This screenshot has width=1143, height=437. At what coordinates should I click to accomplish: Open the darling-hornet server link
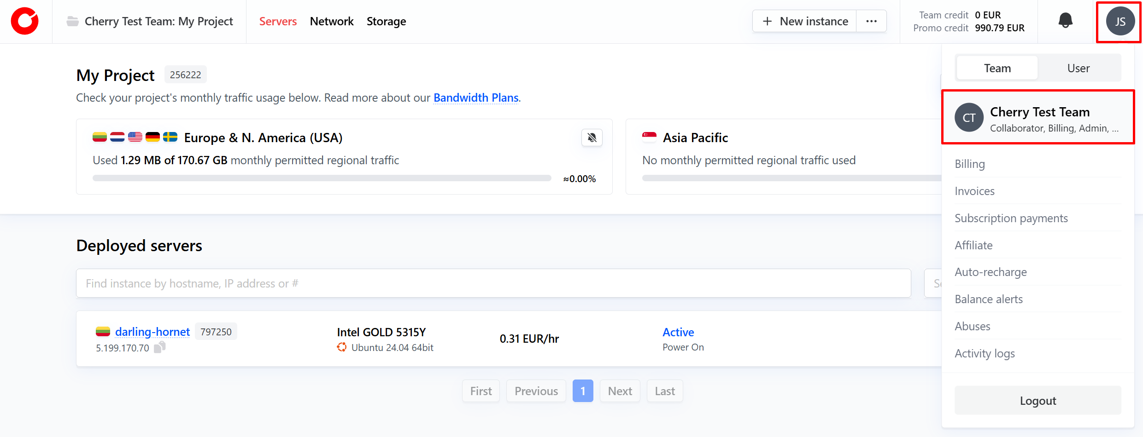pos(152,332)
